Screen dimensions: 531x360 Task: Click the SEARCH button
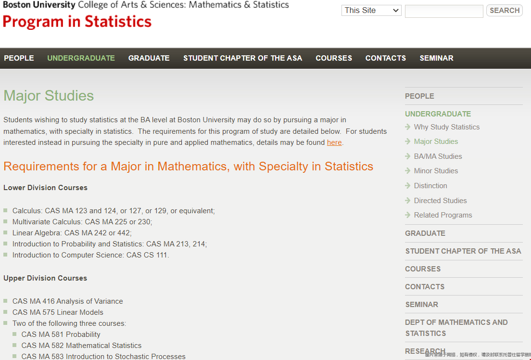[504, 11]
